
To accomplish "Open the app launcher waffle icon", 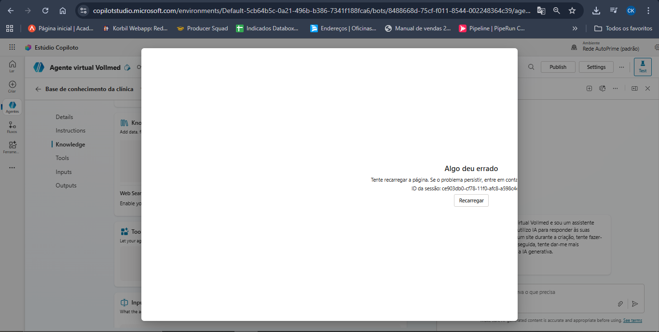I will coord(12,47).
